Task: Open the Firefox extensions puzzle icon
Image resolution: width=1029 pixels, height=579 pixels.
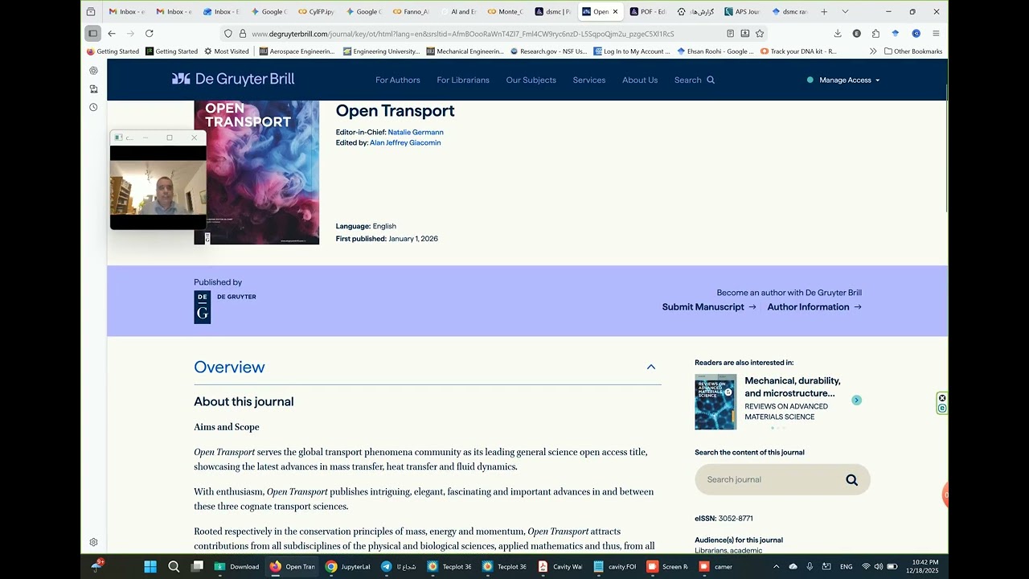Action: [875, 34]
